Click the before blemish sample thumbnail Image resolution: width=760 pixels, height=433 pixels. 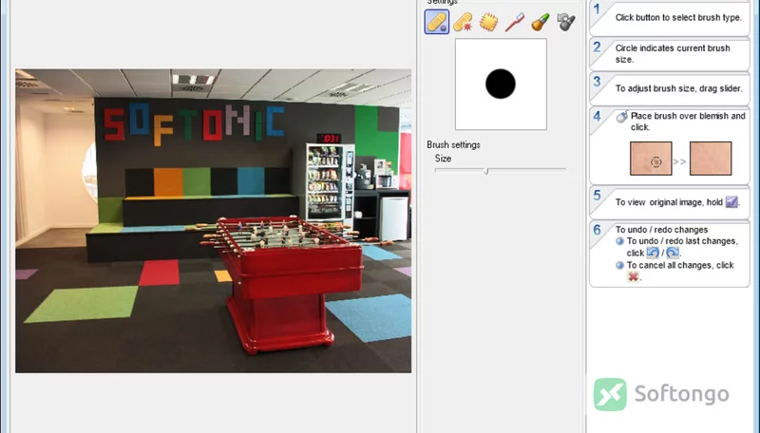(651, 159)
